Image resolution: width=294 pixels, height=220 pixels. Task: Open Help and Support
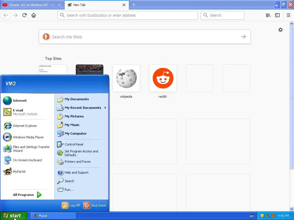click(82, 172)
